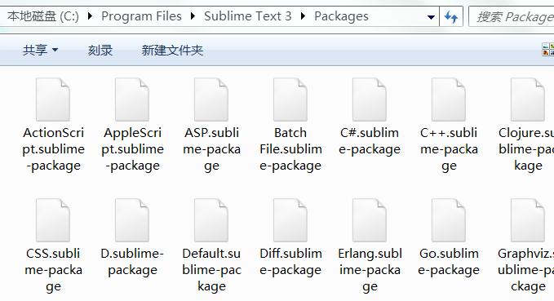
Task: Select the D.sublime-package file icon
Action: click(132, 220)
